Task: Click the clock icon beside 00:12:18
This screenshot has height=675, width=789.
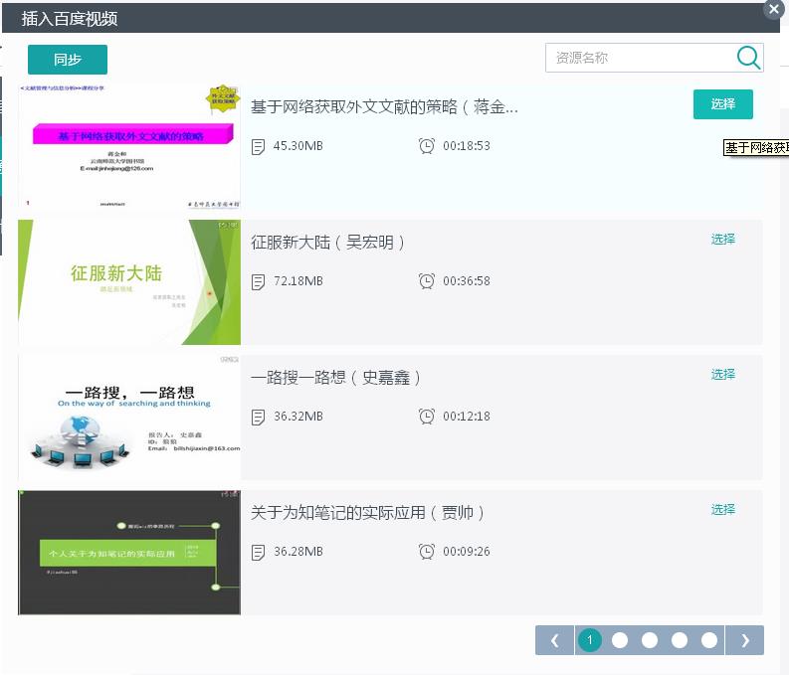Action: (x=427, y=417)
